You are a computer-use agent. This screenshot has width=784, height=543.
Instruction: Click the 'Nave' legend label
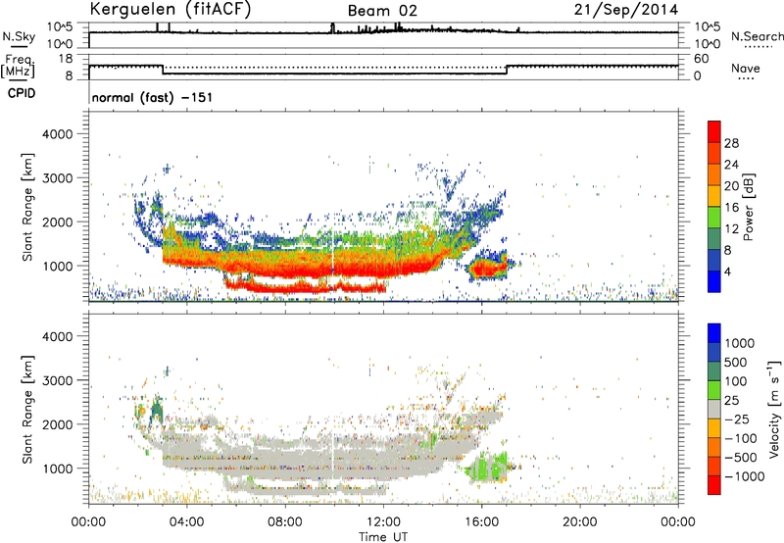click(x=745, y=68)
